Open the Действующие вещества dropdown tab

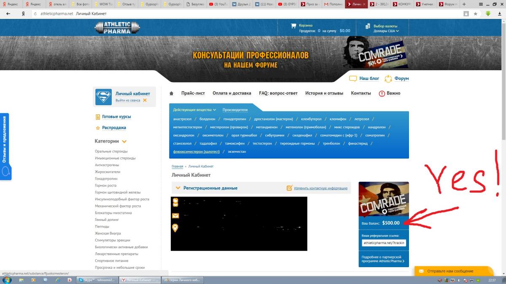(x=194, y=110)
